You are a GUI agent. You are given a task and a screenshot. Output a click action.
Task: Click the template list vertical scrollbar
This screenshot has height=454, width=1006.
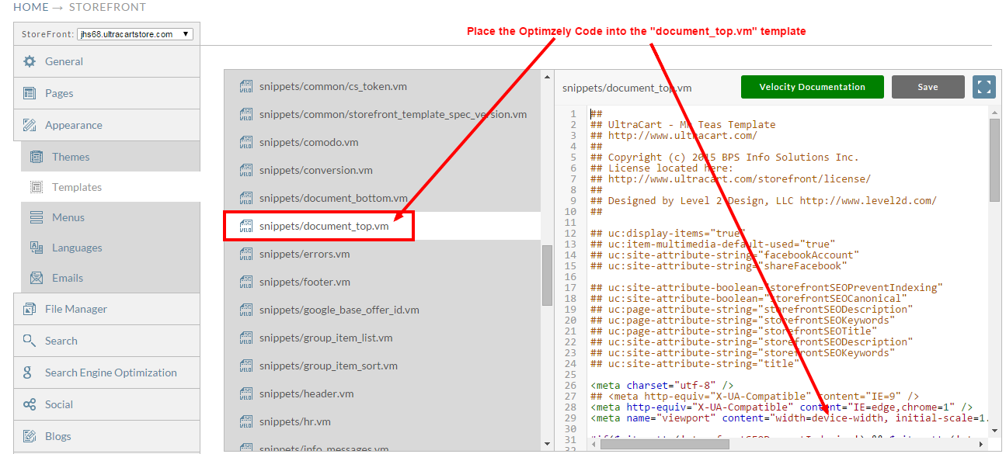coord(547,276)
